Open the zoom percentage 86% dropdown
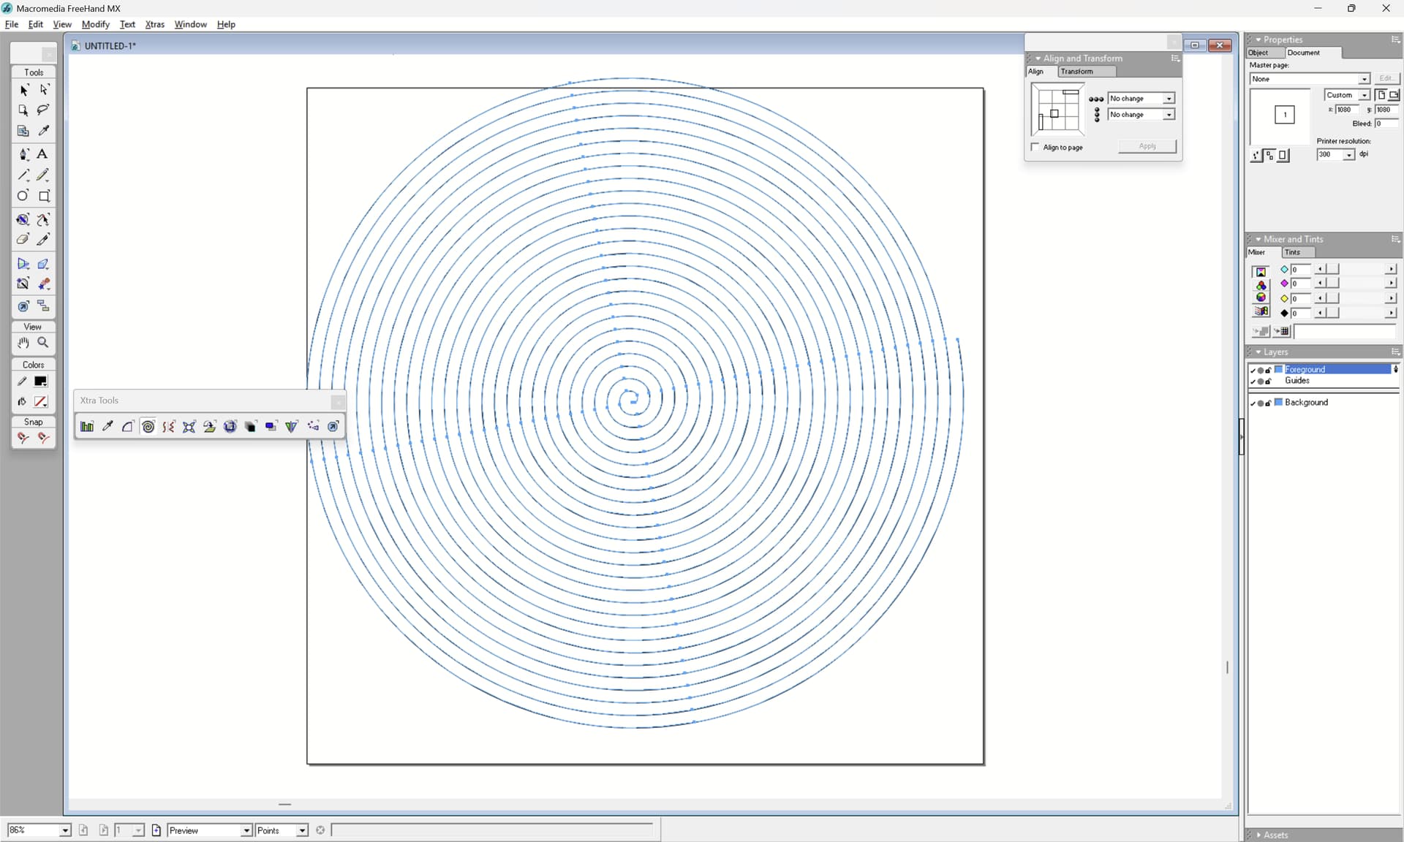The image size is (1404, 842). [64, 830]
